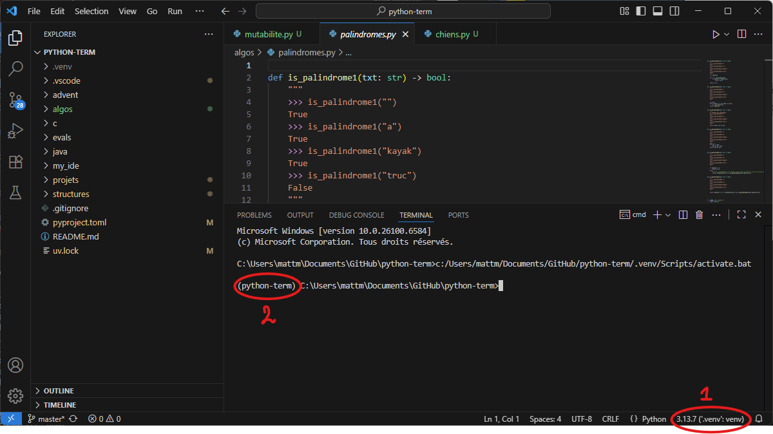
Task: Switch to the DEBUG CONSOLE tab
Action: [x=356, y=215]
